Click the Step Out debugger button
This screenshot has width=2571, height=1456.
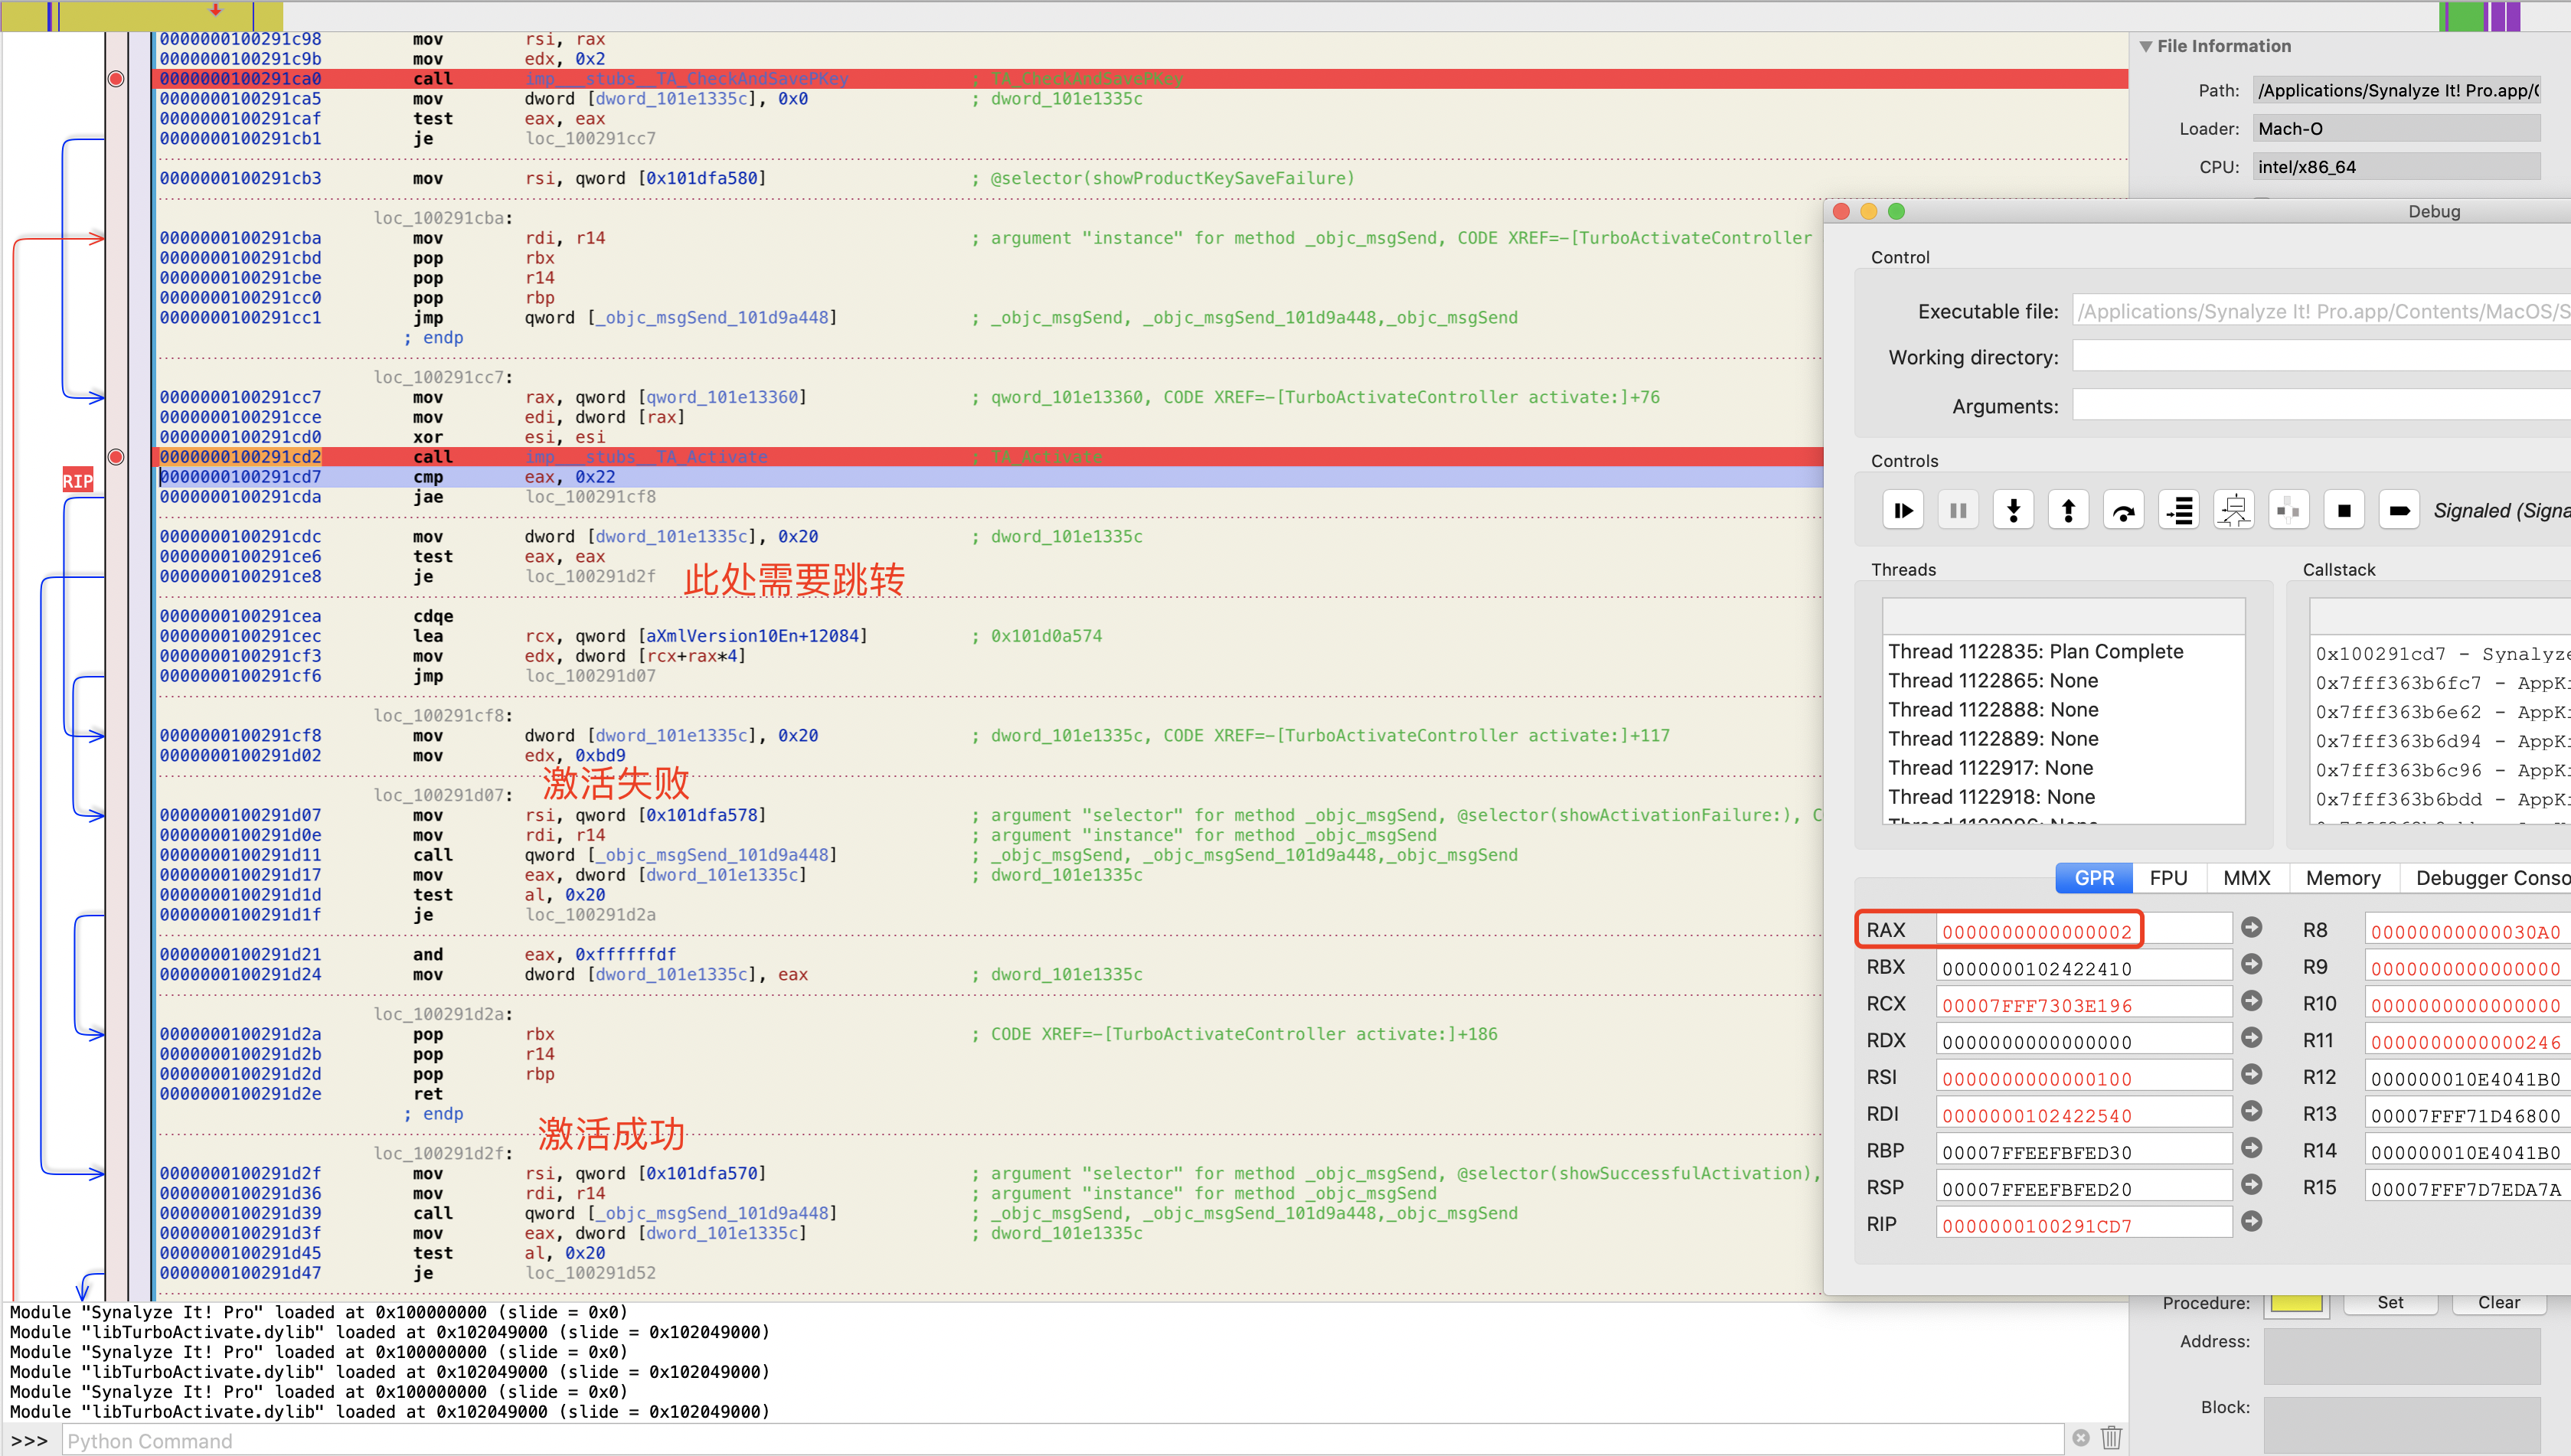click(x=2068, y=511)
